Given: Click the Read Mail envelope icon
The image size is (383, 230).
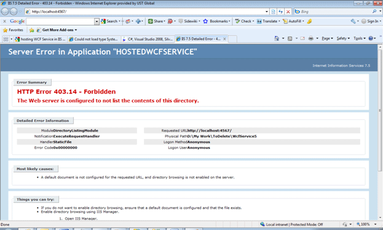Looking at the screenshot, I should (302, 38).
